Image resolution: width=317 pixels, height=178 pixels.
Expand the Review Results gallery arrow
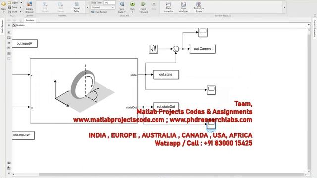click(284, 7)
